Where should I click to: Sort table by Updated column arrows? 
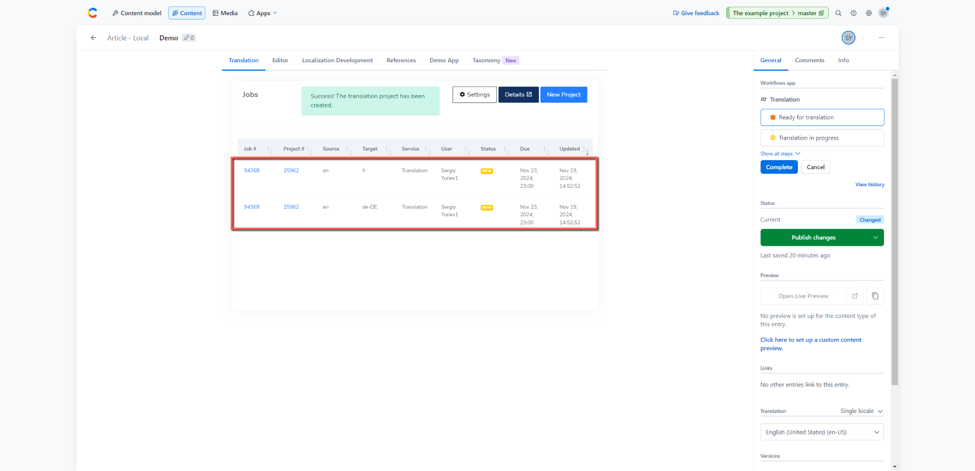586,150
